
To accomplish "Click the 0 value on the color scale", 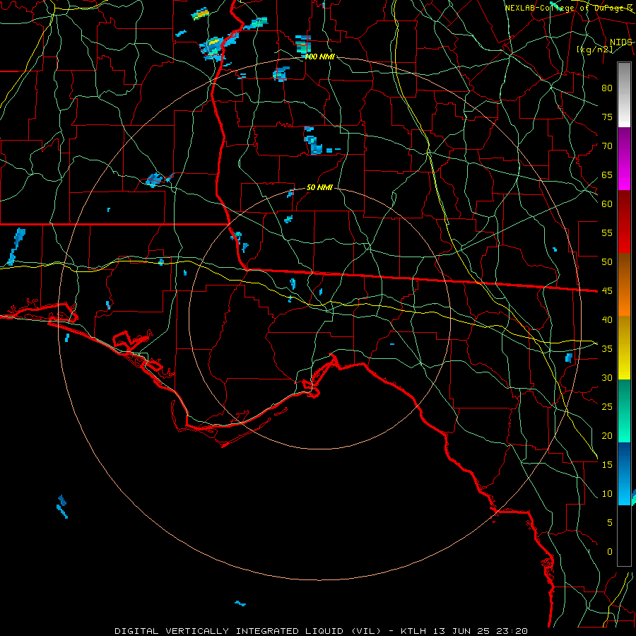I will [x=610, y=552].
